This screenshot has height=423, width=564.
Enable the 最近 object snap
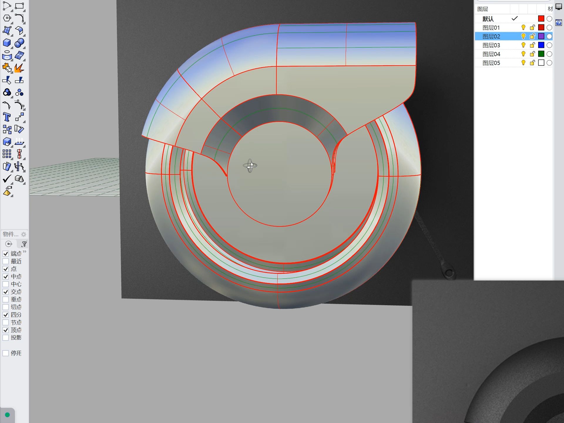point(6,261)
